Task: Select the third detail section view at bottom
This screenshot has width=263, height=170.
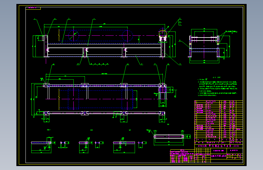Action: coord(124,145)
